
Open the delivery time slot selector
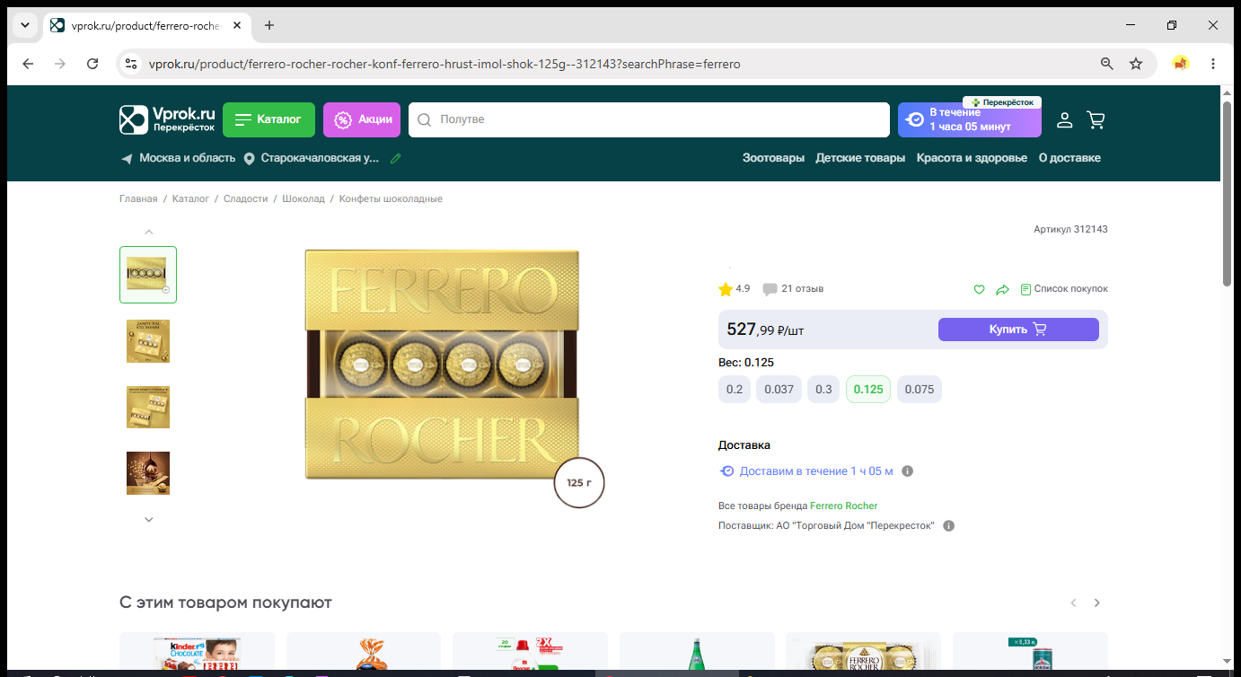tap(970, 119)
